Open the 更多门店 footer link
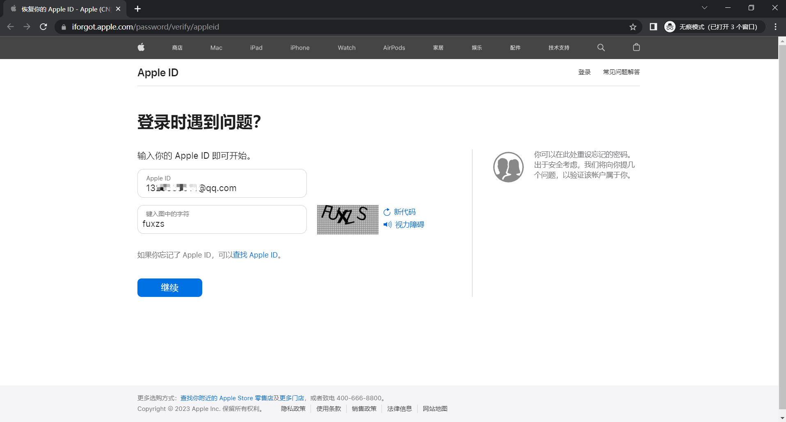786x422 pixels. (x=292, y=398)
